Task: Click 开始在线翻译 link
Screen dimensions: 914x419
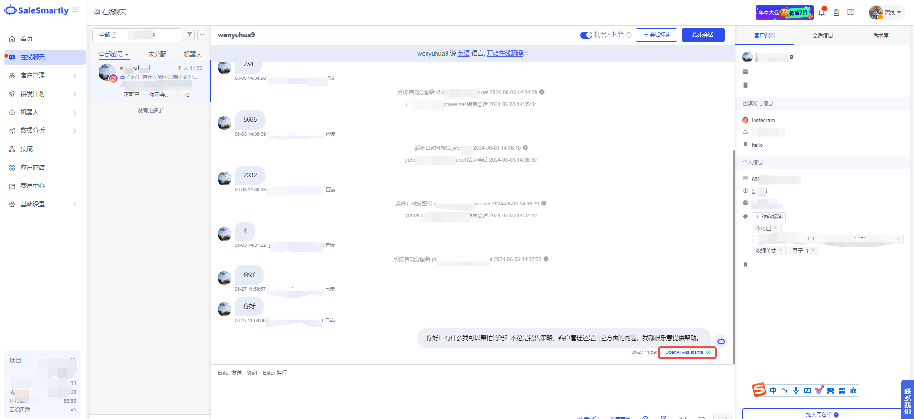Action: (505, 53)
